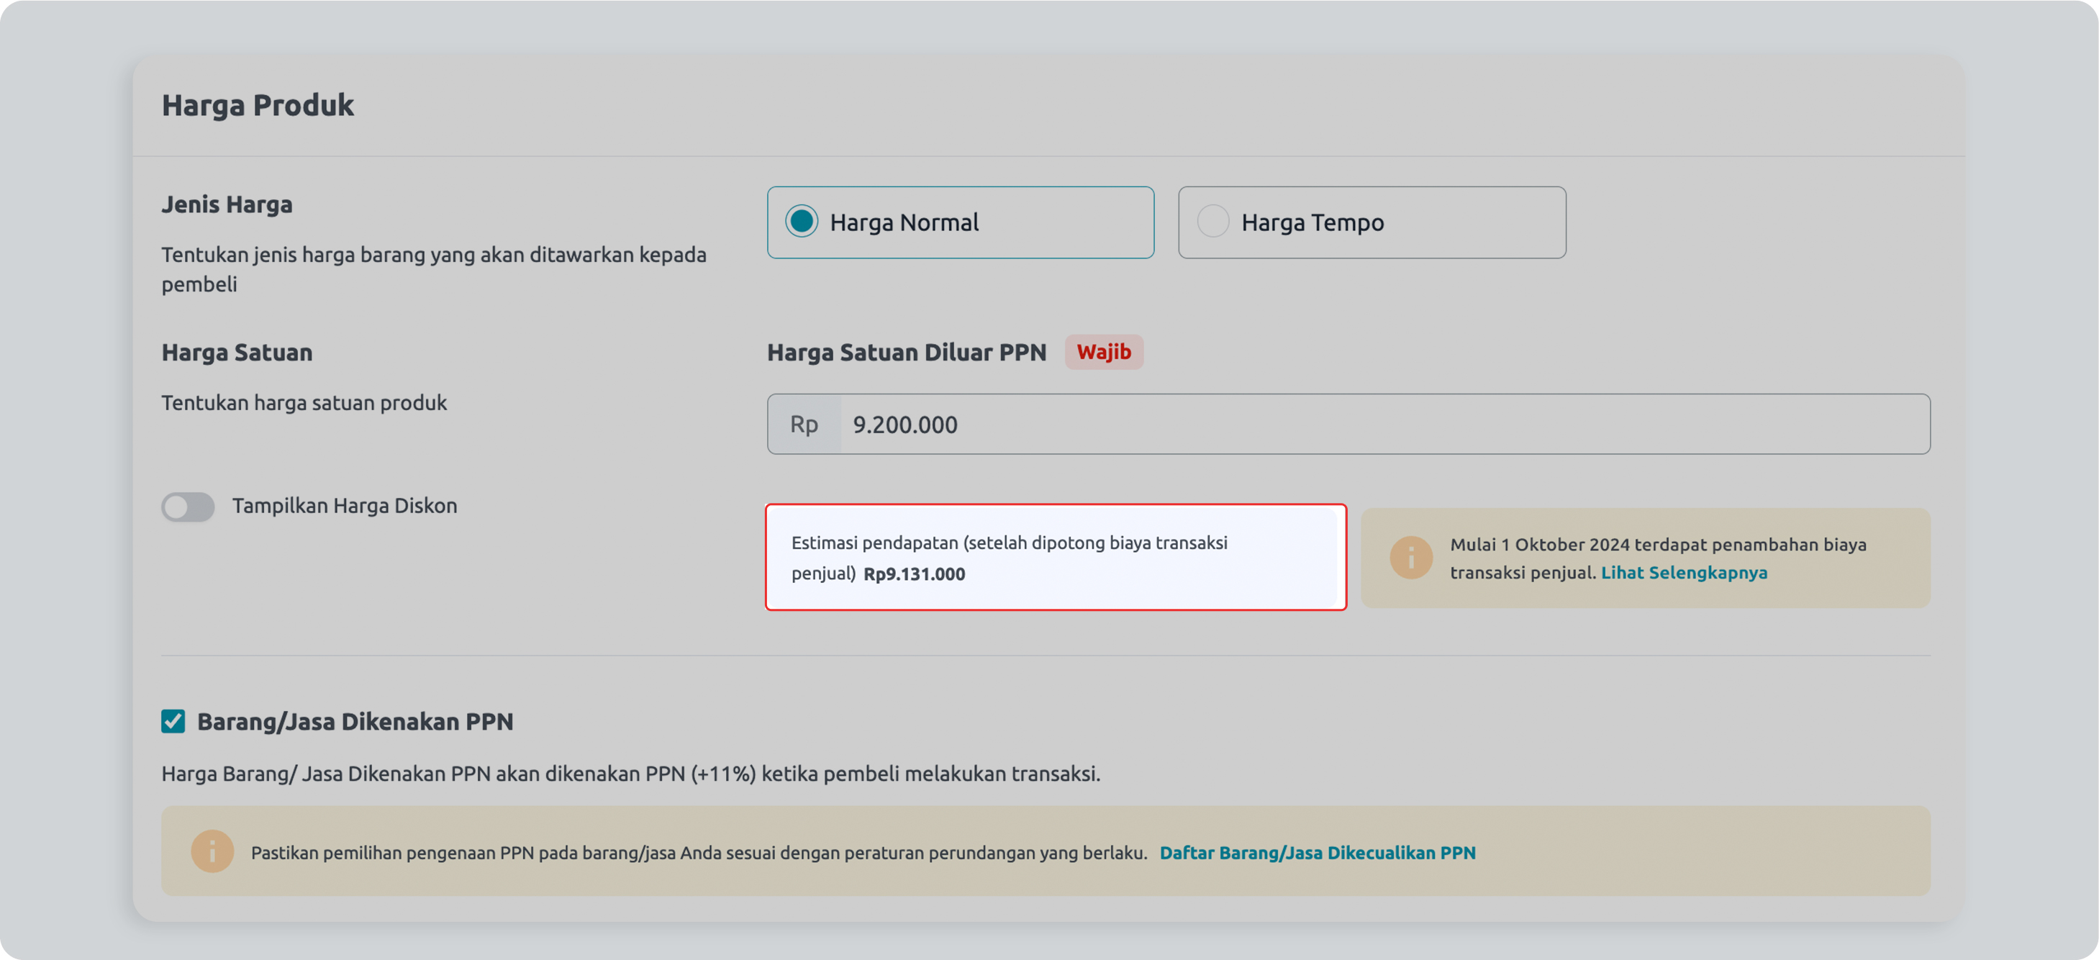The width and height of the screenshot is (2099, 960).
Task: Click the info icon in the PPN regulation notice
Action: [212, 851]
